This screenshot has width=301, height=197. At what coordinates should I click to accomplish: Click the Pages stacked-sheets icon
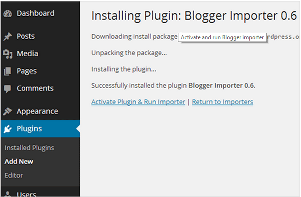(x=7, y=72)
